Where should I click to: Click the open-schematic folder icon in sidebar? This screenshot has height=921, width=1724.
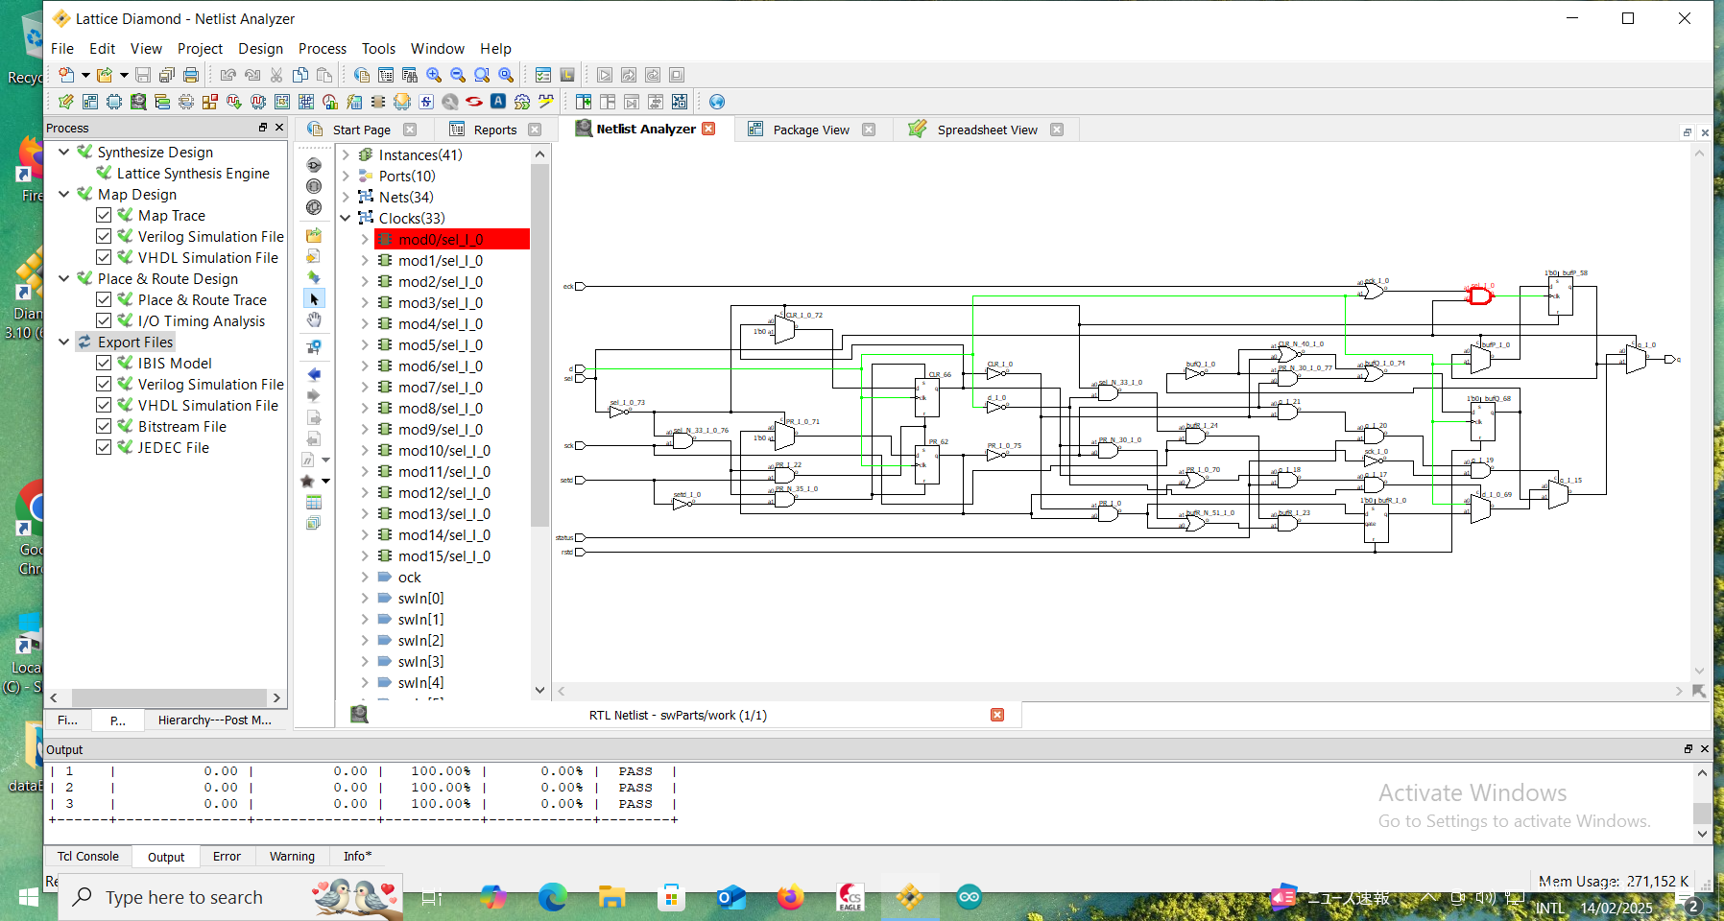tap(314, 235)
